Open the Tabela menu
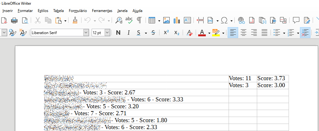319x131 pixels. coord(59,11)
